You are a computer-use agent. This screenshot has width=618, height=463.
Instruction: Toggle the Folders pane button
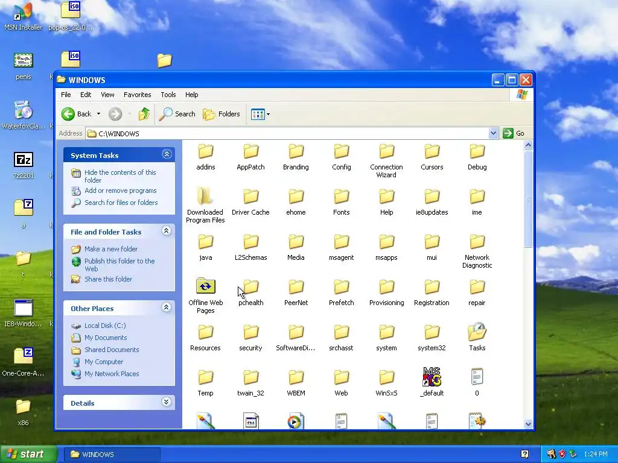221,114
